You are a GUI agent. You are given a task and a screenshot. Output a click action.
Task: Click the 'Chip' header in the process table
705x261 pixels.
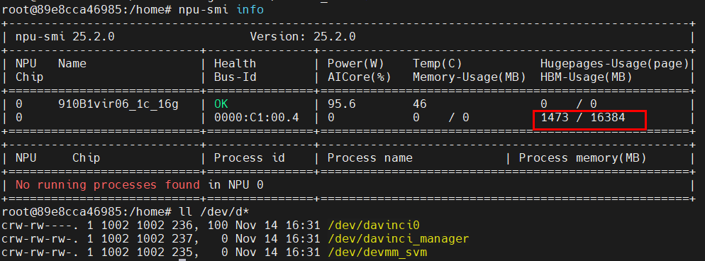(87, 158)
